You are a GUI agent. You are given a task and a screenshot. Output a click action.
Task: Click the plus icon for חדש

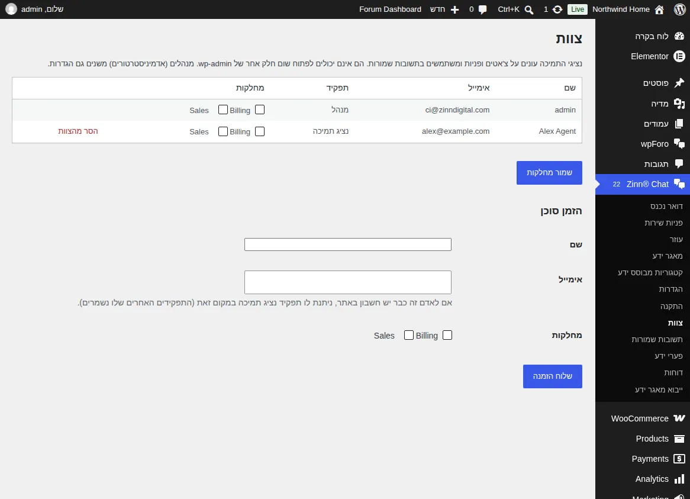[454, 9]
